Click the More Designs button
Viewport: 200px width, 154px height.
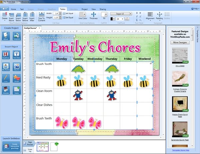pyautogui.click(x=180, y=42)
